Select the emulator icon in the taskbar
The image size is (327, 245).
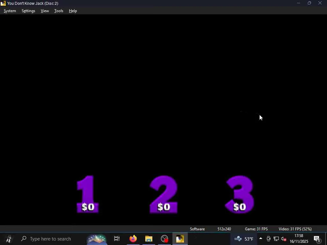180,239
